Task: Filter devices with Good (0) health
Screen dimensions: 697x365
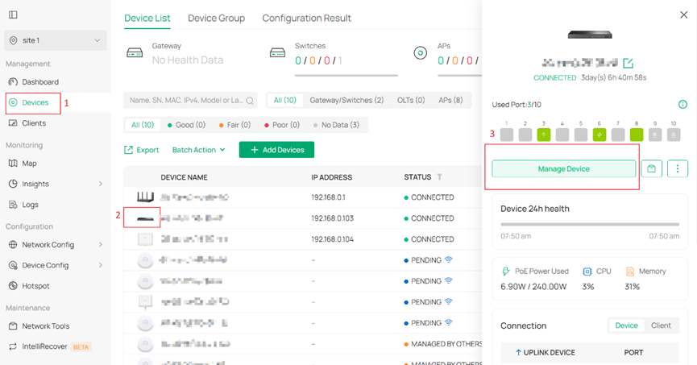Action: click(x=186, y=125)
